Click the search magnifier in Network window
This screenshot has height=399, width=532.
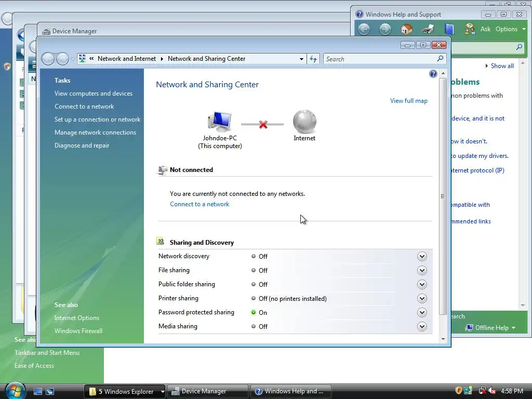click(x=440, y=59)
